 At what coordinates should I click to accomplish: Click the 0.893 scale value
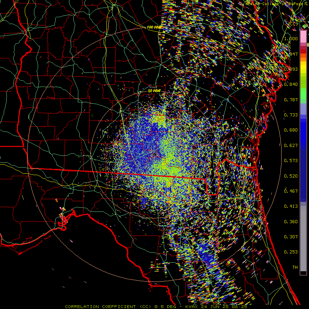click(x=291, y=69)
